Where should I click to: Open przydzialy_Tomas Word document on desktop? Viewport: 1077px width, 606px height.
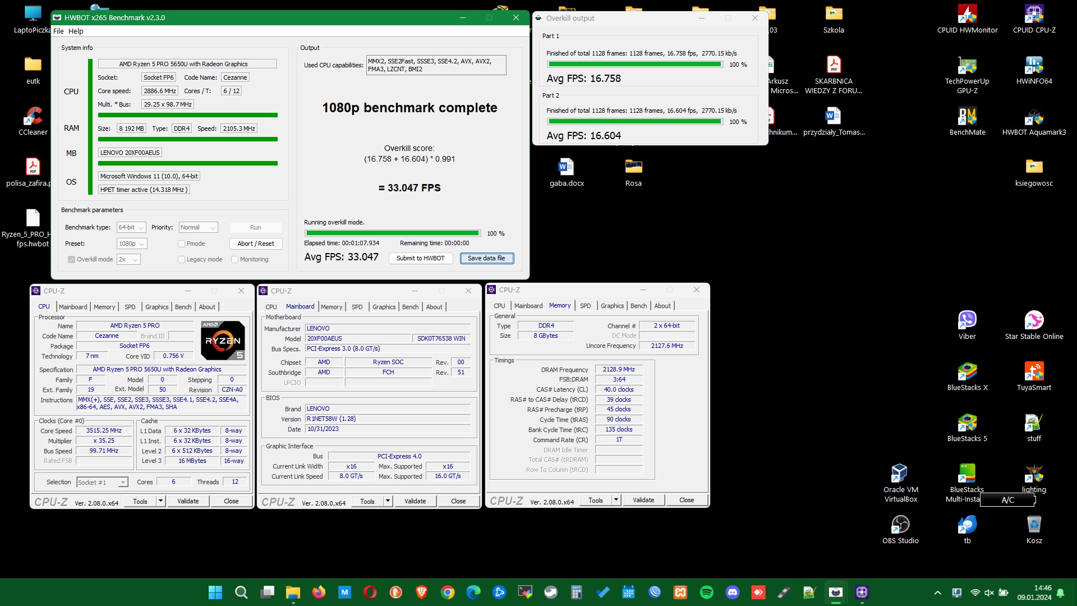pyautogui.click(x=834, y=121)
